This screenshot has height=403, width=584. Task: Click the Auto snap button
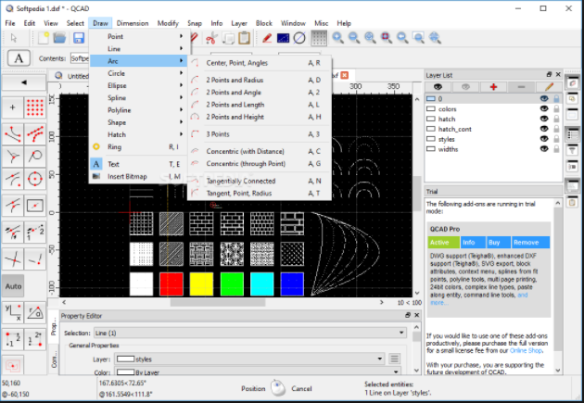[x=13, y=286]
